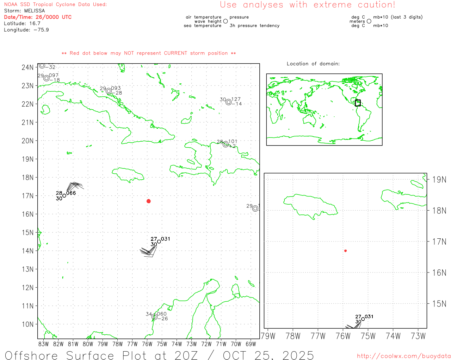Click the Location of domain world map

(324, 109)
